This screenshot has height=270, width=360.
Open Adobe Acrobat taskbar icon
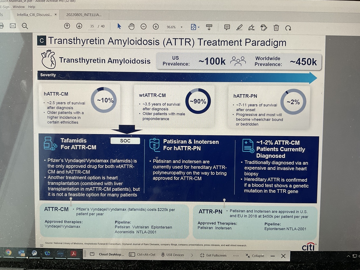point(73,254)
